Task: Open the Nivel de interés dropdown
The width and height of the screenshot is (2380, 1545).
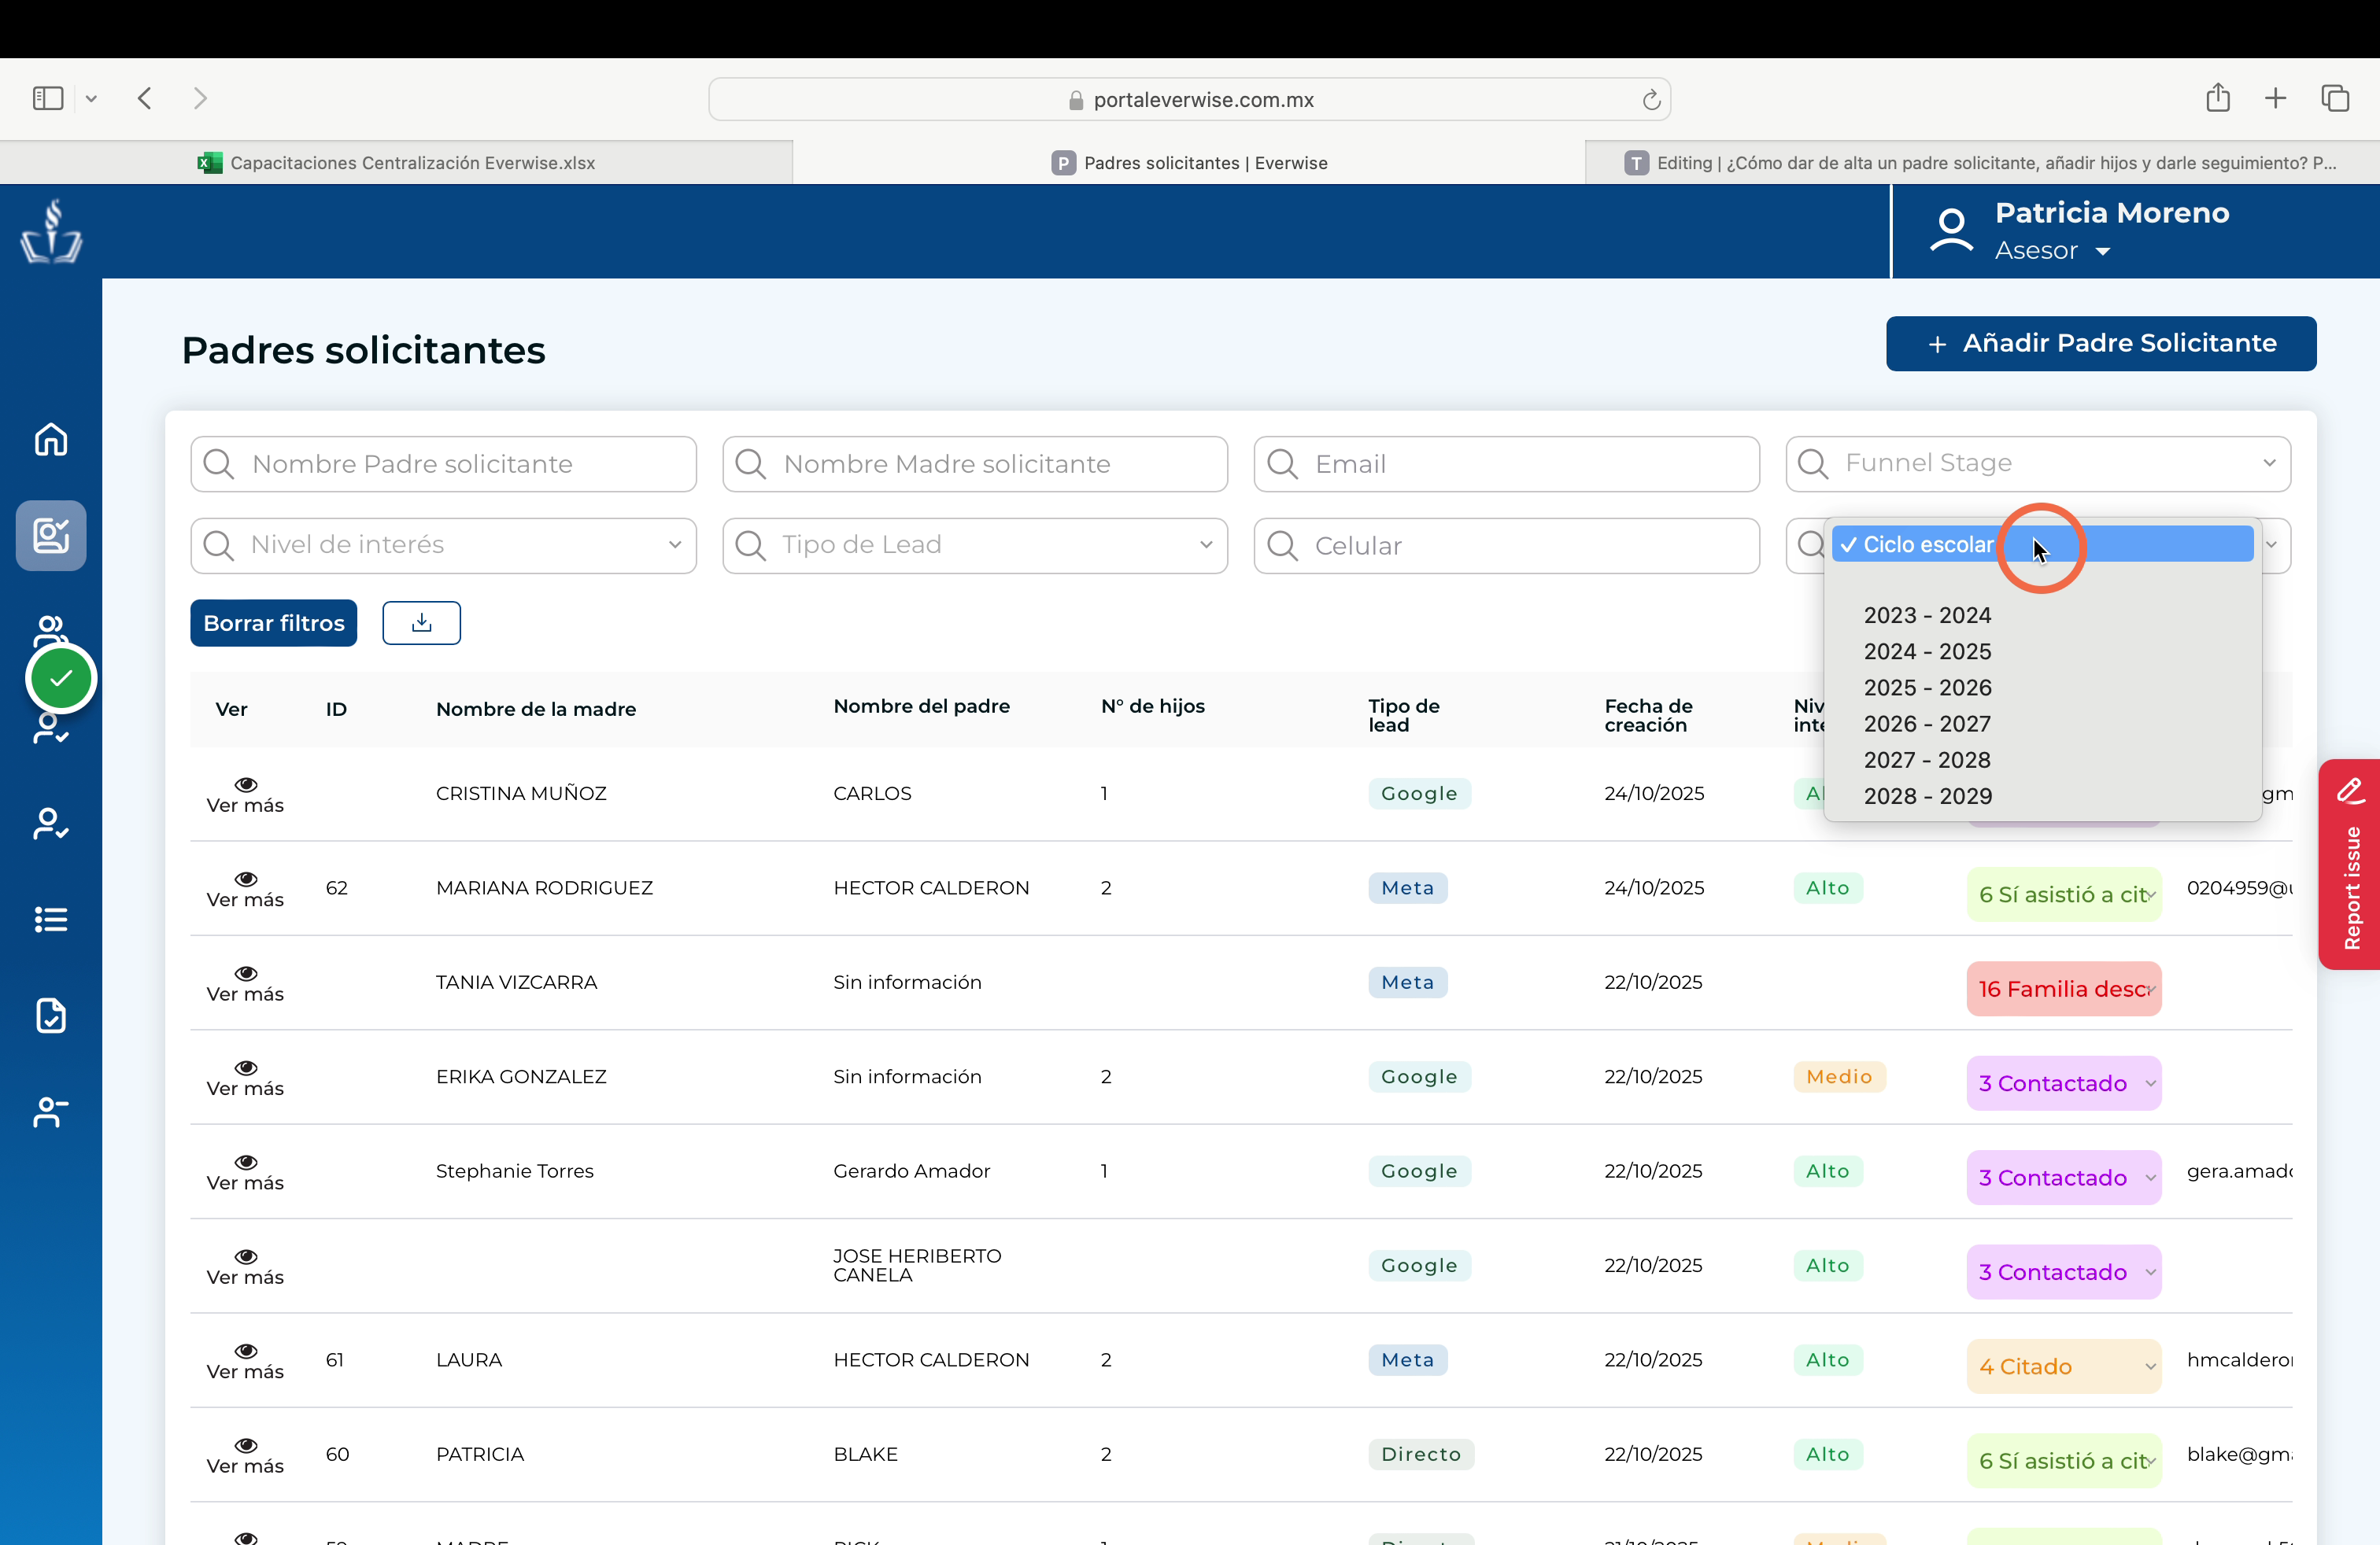Action: coord(443,546)
